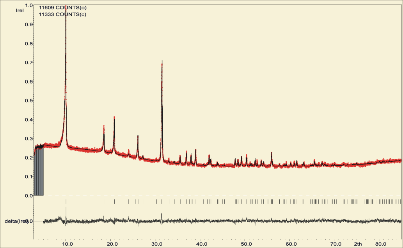Click the 1.0 y-axis tick label

point(29,5)
